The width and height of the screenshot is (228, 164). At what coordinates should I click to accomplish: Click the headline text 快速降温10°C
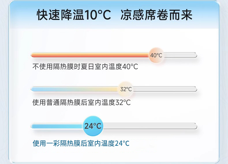(x=74, y=15)
